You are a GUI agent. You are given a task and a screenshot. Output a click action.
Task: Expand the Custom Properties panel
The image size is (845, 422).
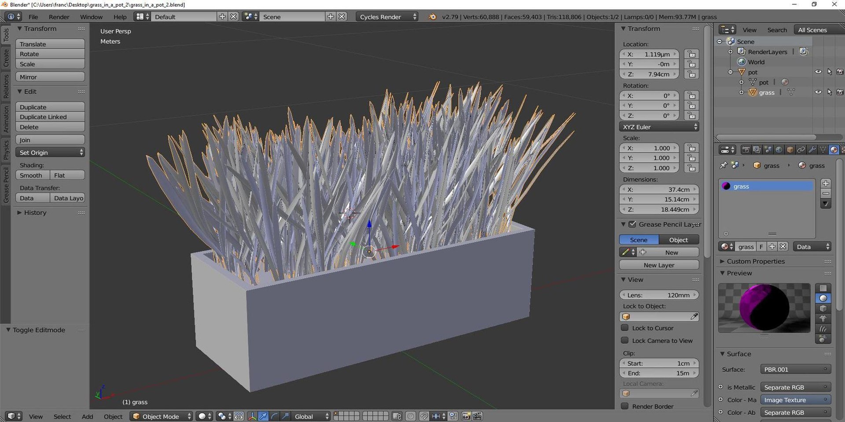click(756, 261)
